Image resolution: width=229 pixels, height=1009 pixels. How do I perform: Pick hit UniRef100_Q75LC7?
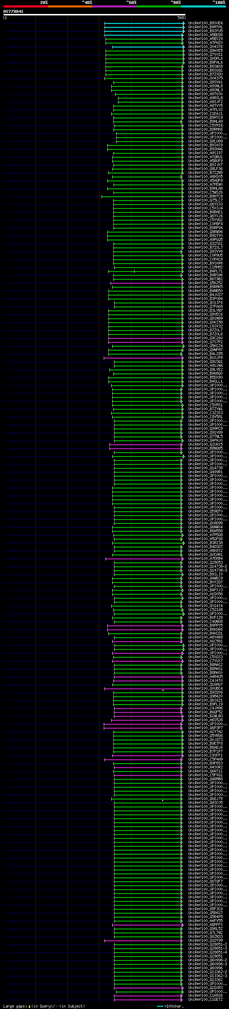[205, 200]
